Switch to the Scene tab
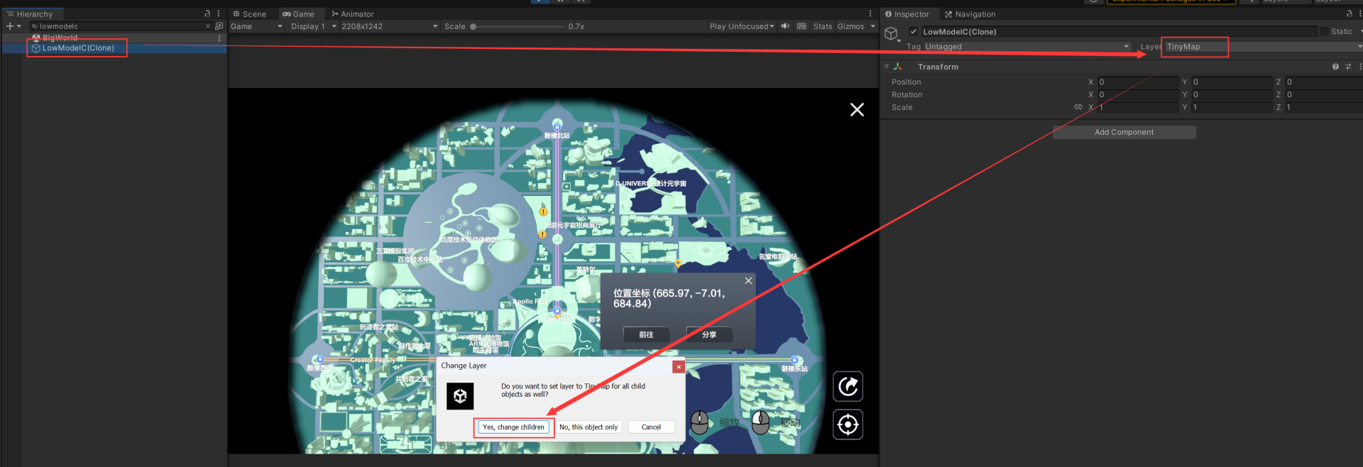The image size is (1363, 467). [250, 14]
